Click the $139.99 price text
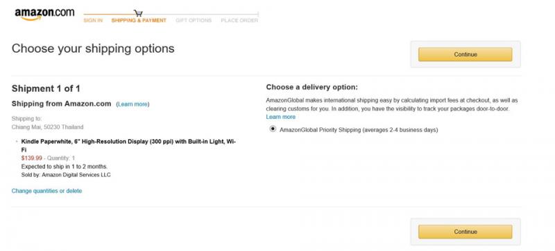Image resolution: width=555 pixels, height=251 pixels. (31, 158)
